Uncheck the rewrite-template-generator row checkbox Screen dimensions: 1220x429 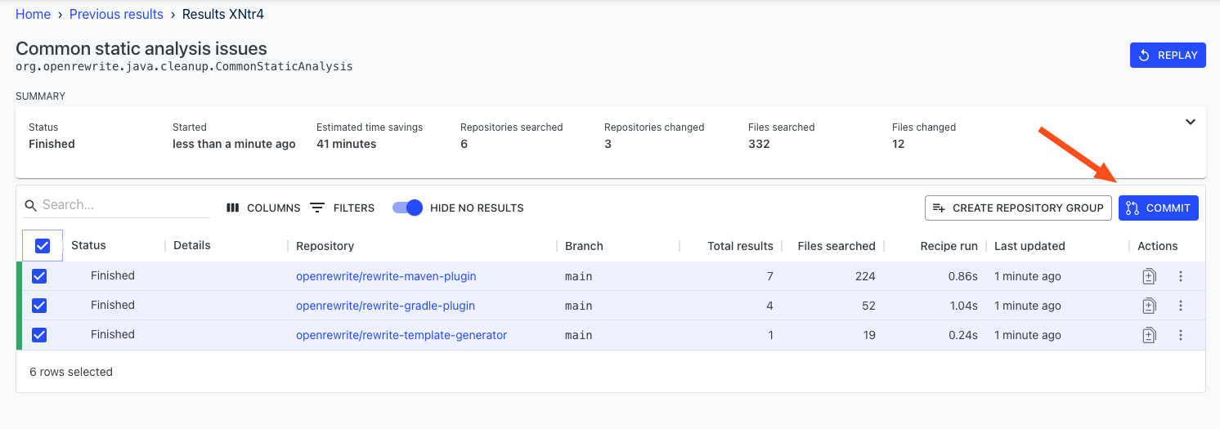click(39, 335)
